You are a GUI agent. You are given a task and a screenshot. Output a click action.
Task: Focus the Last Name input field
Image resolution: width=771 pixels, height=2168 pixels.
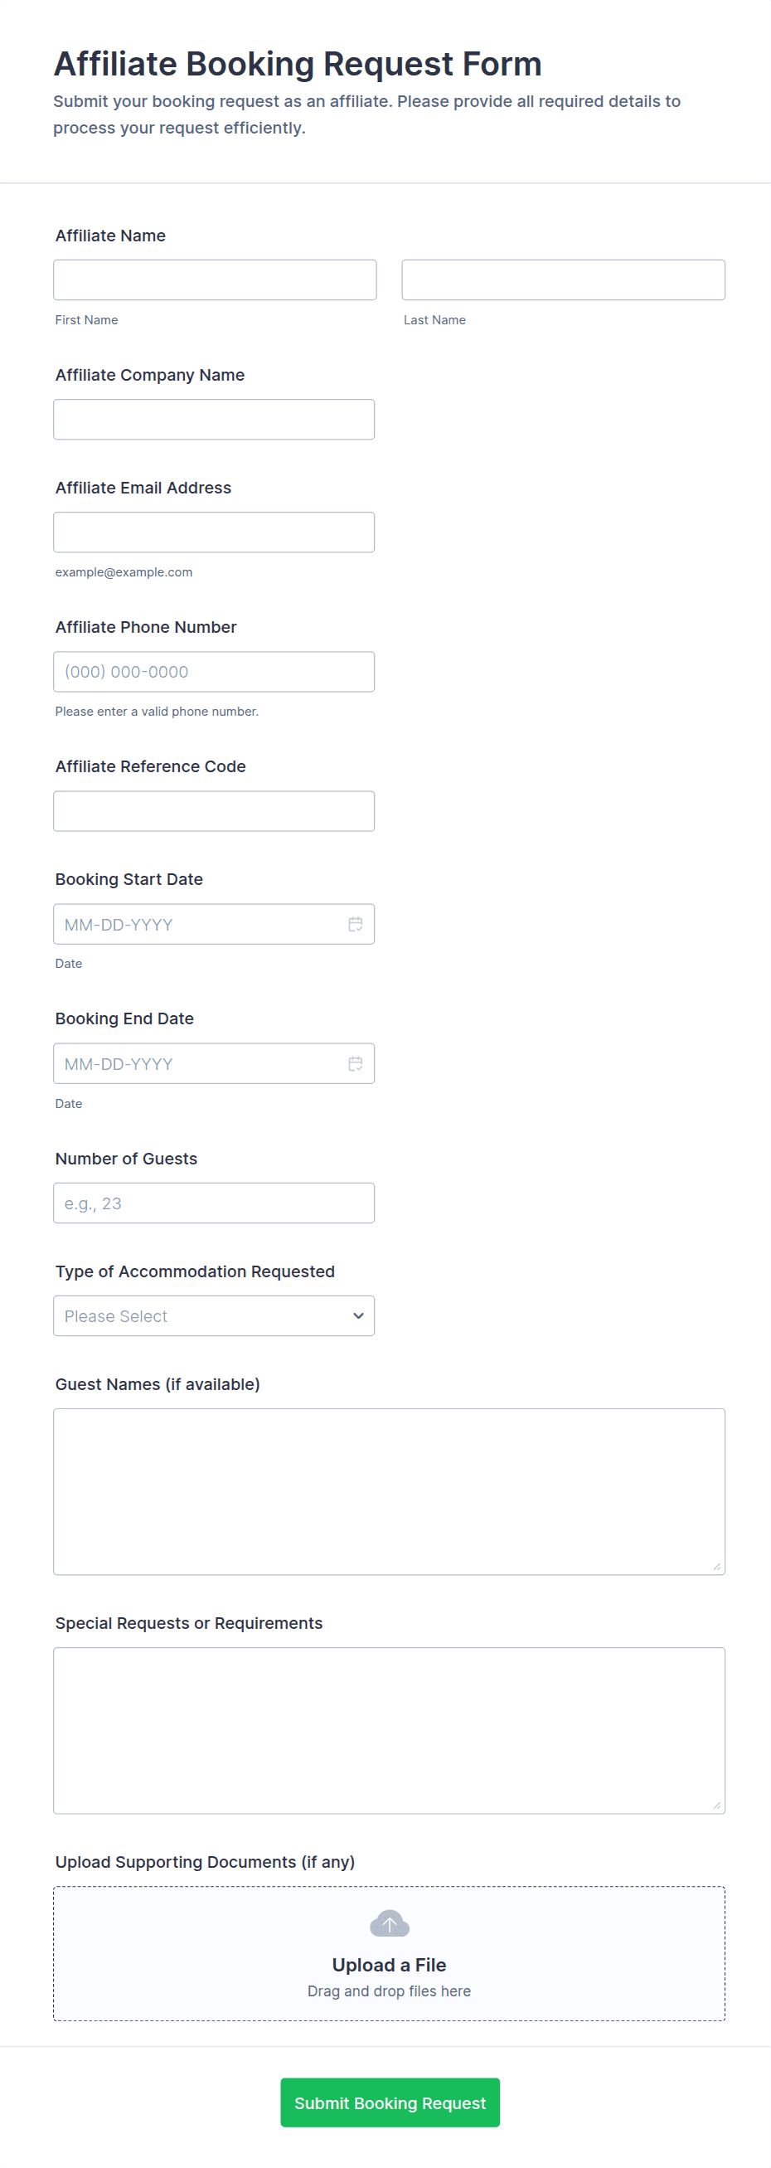tap(563, 280)
